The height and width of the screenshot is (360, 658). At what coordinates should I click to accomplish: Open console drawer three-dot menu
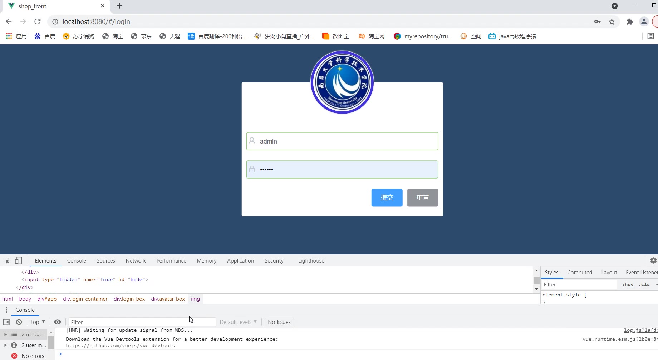click(6, 310)
